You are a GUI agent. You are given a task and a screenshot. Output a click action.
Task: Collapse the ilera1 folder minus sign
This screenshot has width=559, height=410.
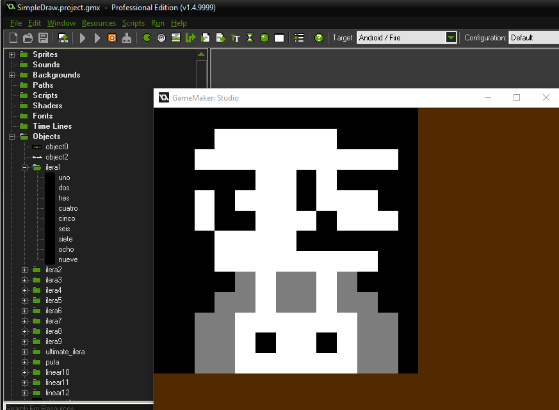pos(24,167)
